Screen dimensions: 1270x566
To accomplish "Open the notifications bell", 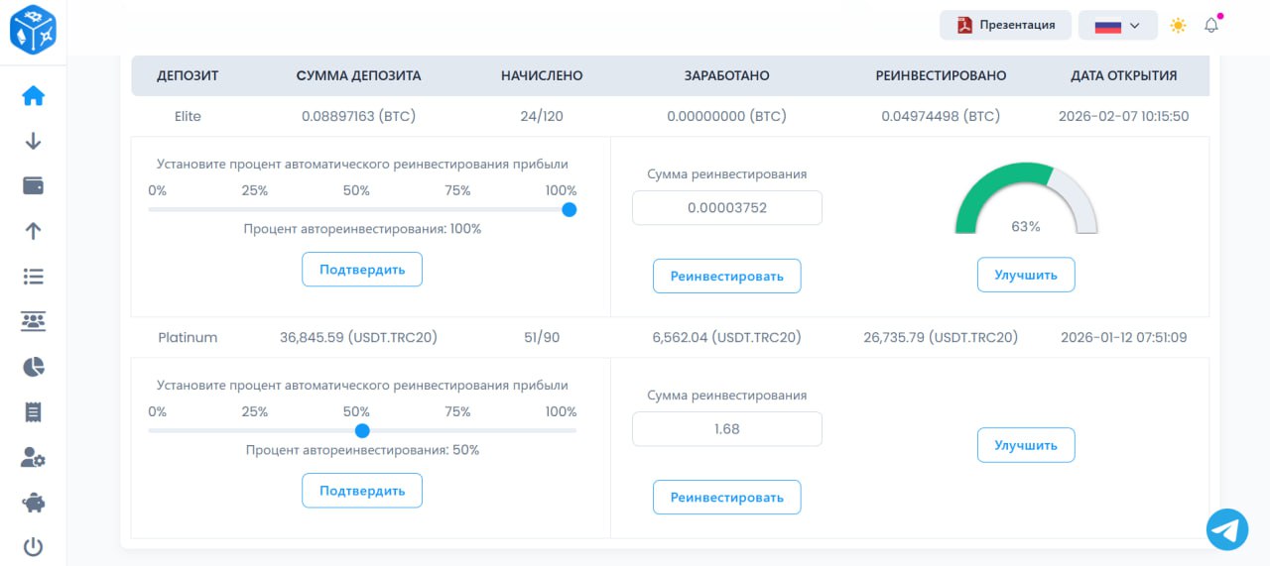I will pos(1211,26).
